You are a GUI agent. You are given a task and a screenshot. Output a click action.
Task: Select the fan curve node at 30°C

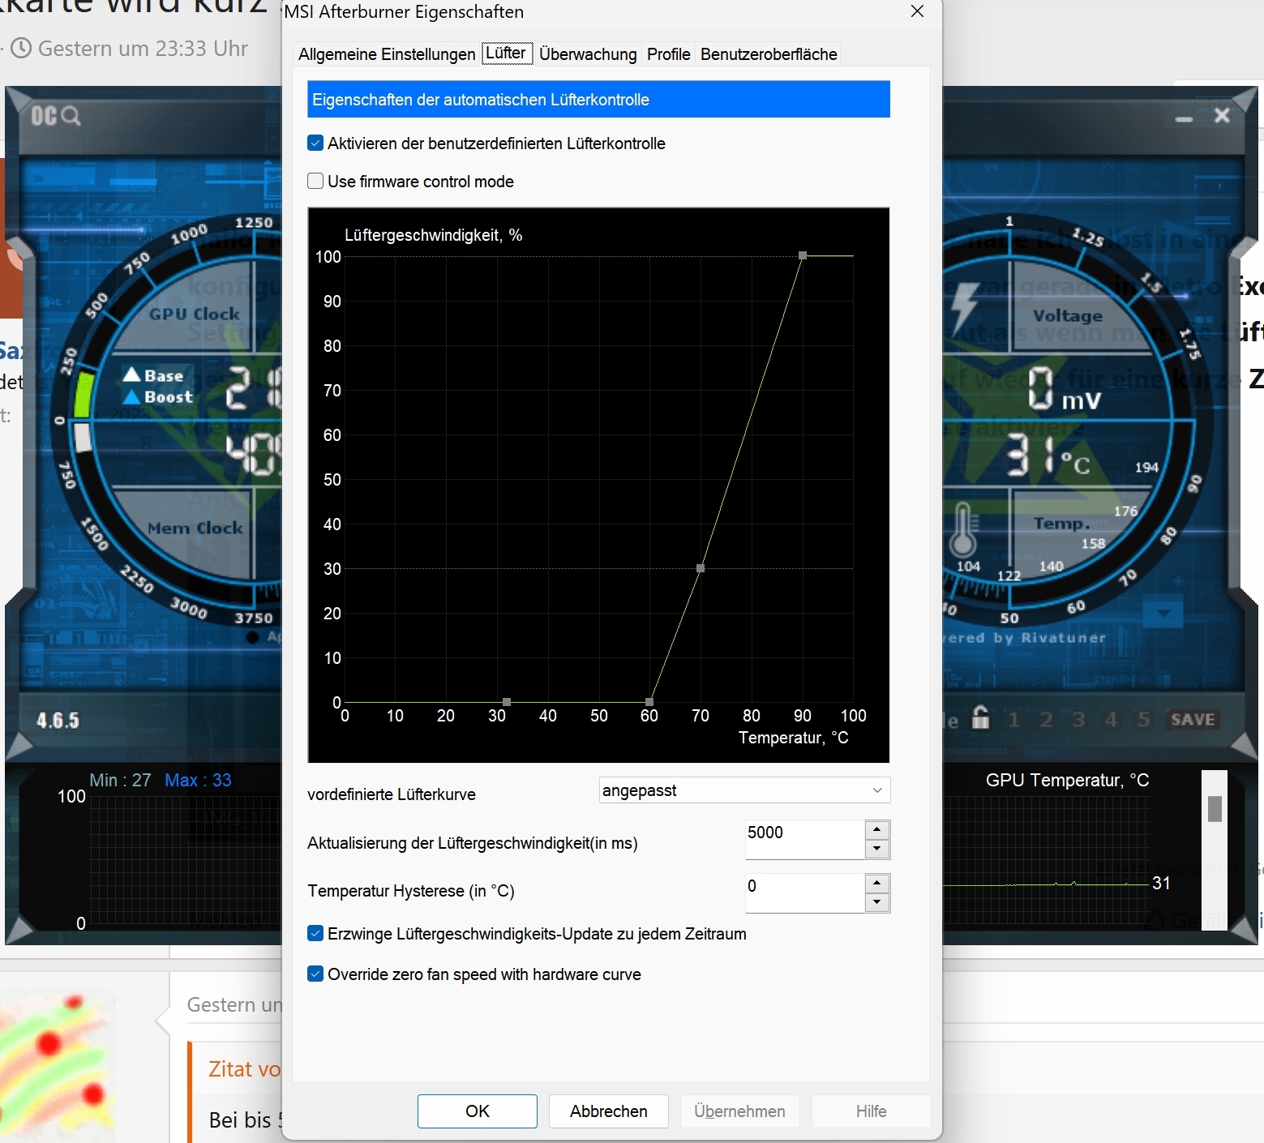pyautogui.click(x=507, y=702)
